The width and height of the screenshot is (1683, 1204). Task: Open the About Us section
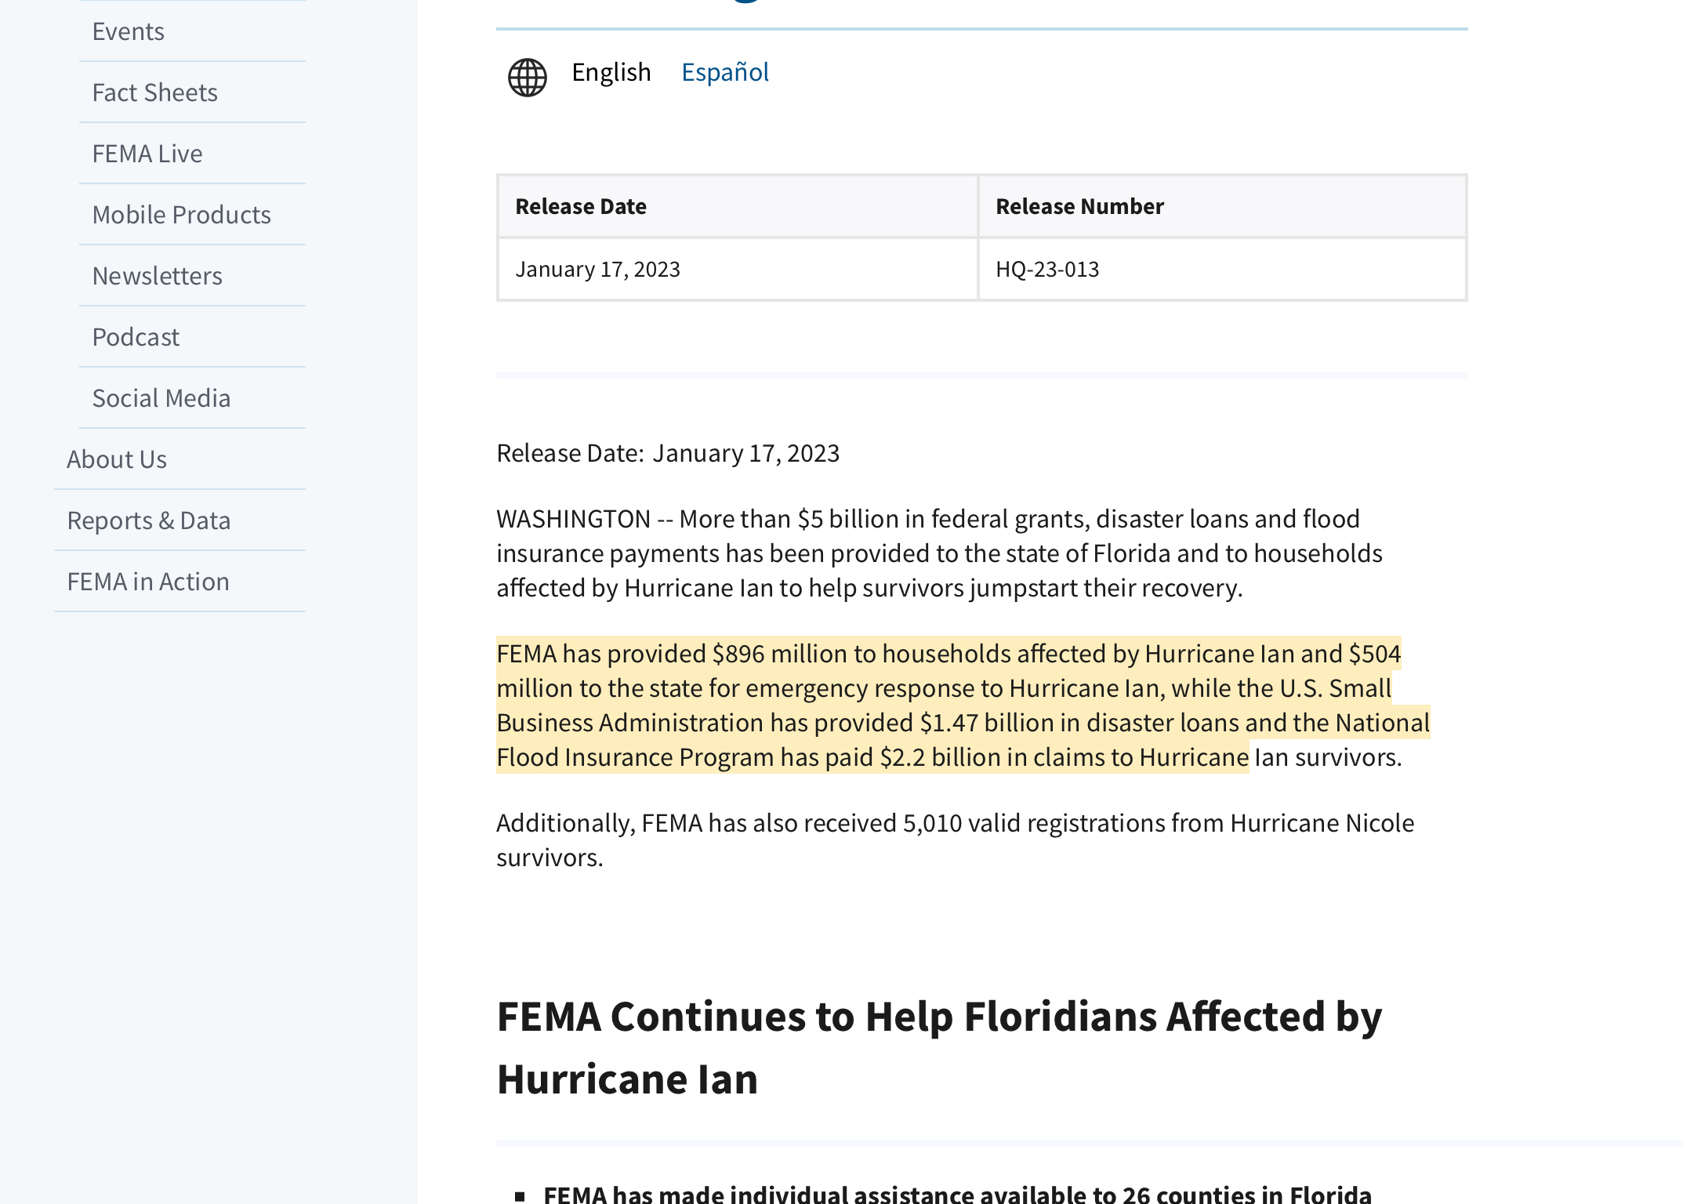pos(117,459)
